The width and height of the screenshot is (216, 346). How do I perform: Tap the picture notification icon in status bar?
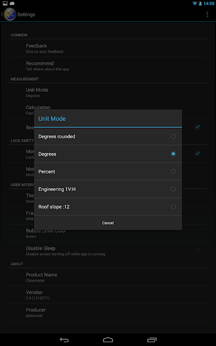pyautogui.click(x=5, y=3)
